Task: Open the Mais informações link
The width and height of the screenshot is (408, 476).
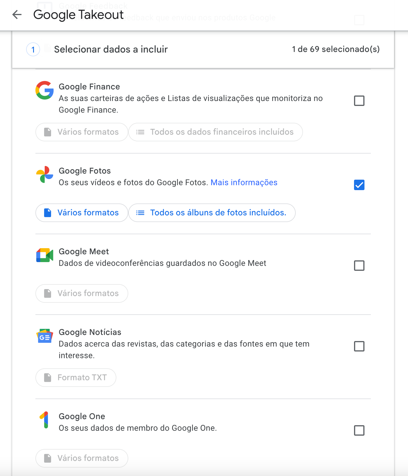Action: pos(244,182)
